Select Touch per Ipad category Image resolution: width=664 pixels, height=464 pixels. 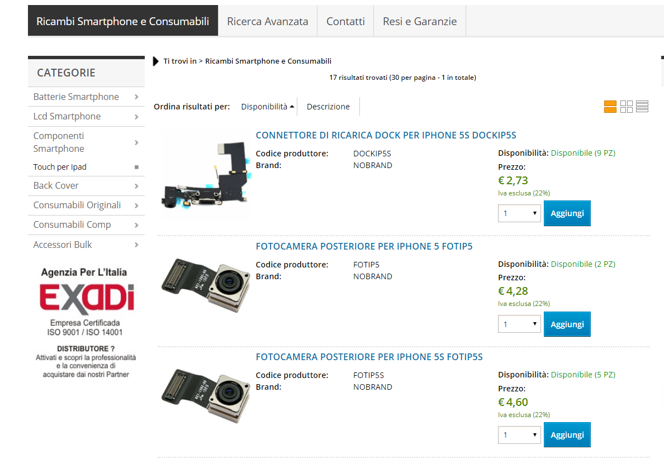60,167
